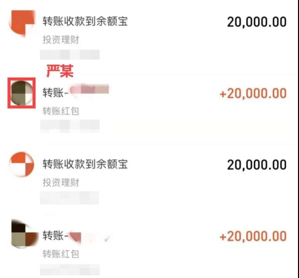Click the red 严某 annotation label
This screenshot has height=278, width=299.
[x=60, y=71]
